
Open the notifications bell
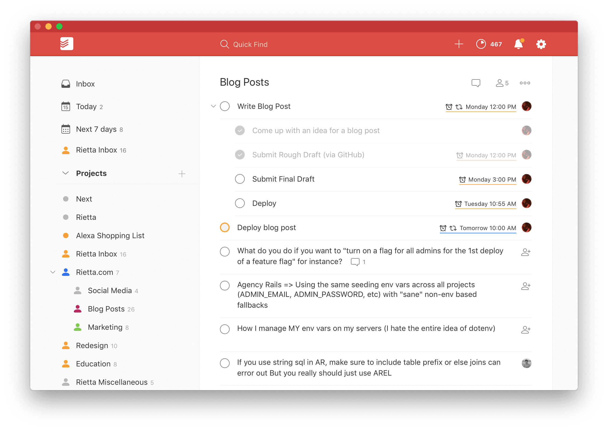coord(519,44)
